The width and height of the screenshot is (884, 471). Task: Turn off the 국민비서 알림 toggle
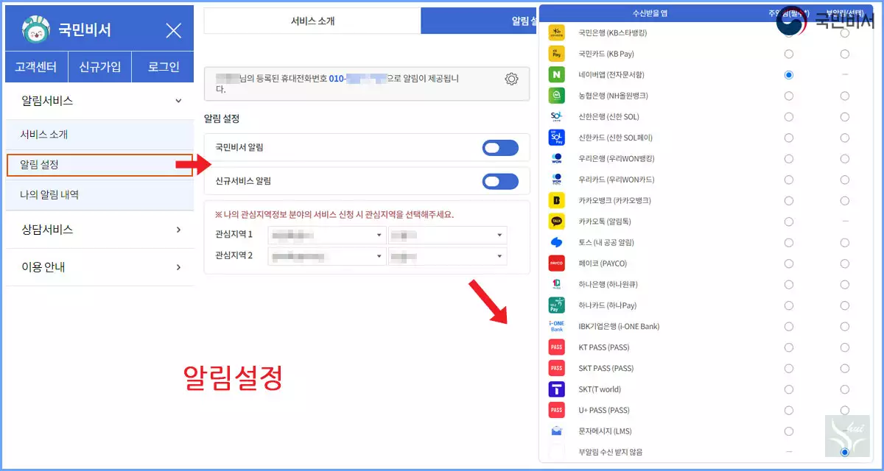(500, 147)
